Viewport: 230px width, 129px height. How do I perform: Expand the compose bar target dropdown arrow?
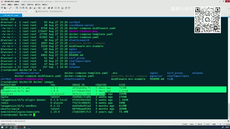tap(225, 121)
